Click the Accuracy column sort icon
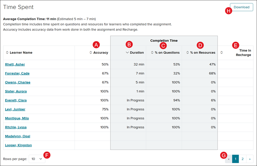 (91, 53)
